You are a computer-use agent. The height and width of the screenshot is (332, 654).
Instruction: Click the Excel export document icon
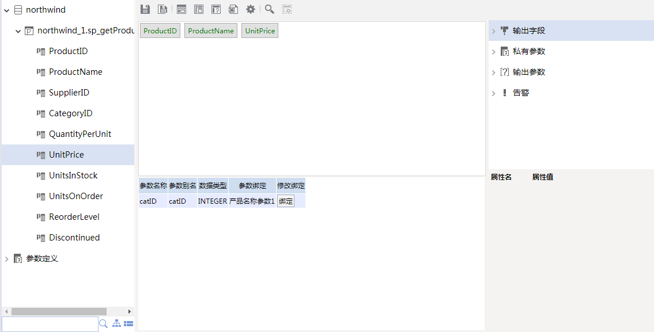233,9
